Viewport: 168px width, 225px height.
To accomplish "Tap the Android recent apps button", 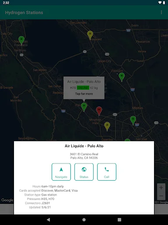I will click(119, 220).
